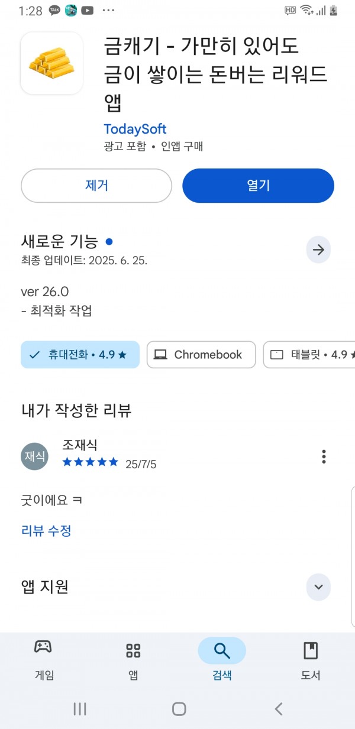This screenshot has height=729, width=355.
Task: Select the 태블릿 rating chip
Action: (x=309, y=355)
